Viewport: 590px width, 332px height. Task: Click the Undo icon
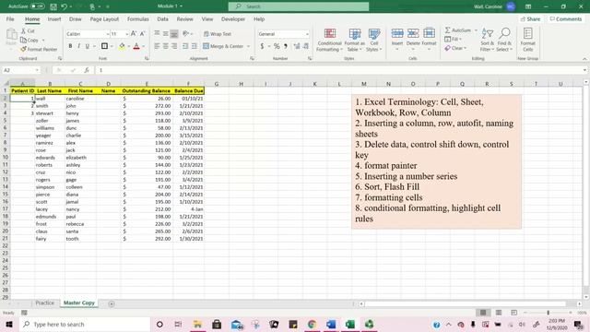pos(64,6)
